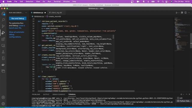Click the Bluetooth menu bar icon
192x108 pixels.
tap(148, 1)
